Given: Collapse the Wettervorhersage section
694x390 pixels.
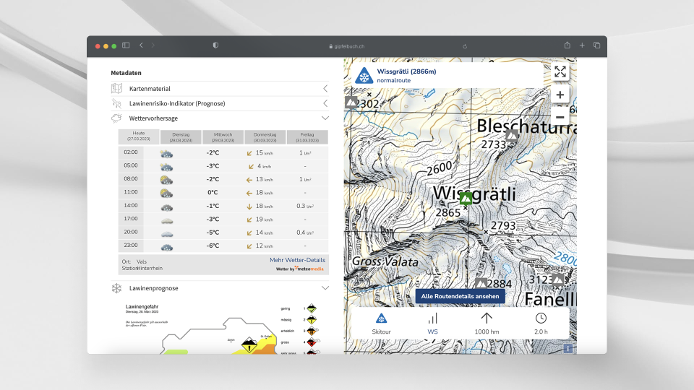Looking at the screenshot, I should coord(325,118).
